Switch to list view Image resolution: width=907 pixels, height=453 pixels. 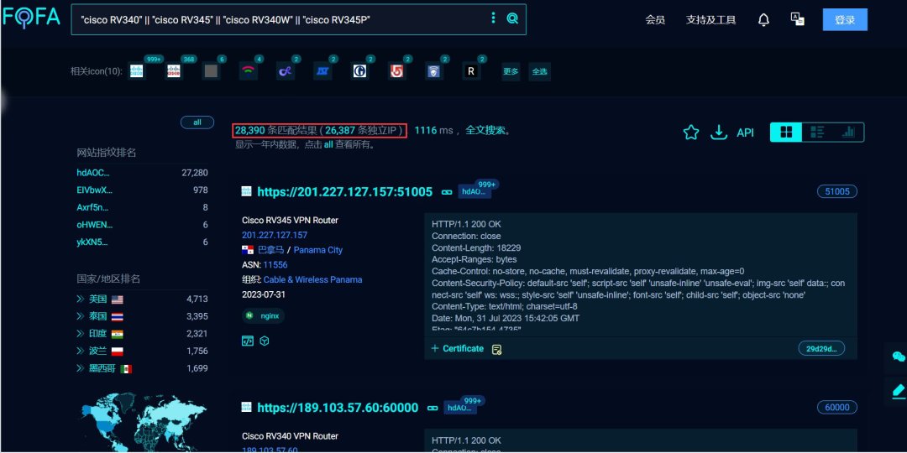817,133
